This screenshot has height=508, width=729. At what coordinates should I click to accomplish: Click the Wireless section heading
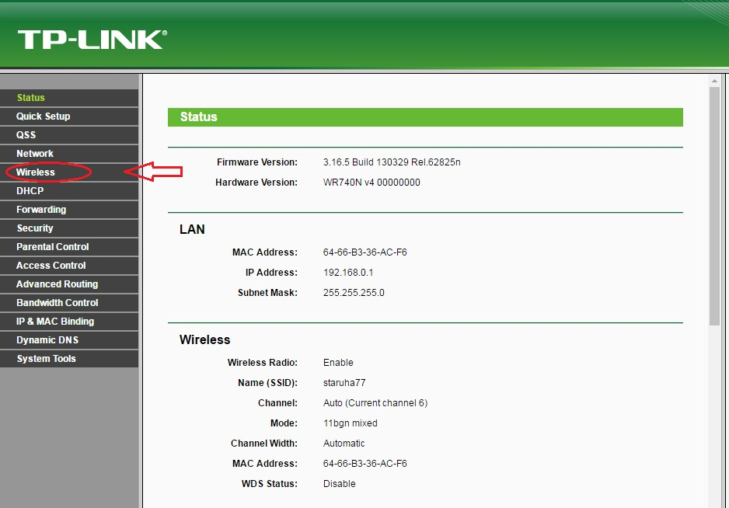(x=204, y=339)
